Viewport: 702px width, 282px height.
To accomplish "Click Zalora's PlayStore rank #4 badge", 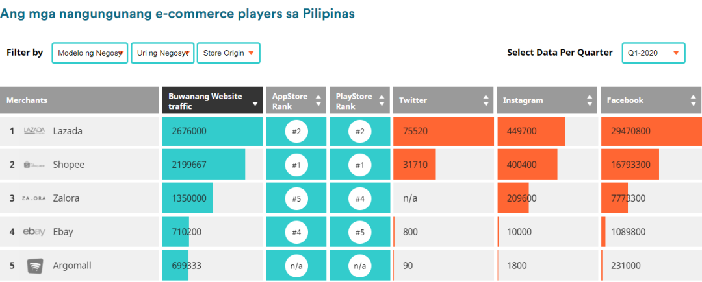I will click(x=360, y=198).
